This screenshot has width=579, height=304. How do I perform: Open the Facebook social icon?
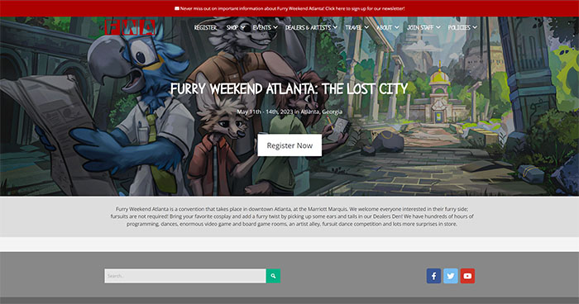[434, 276]
